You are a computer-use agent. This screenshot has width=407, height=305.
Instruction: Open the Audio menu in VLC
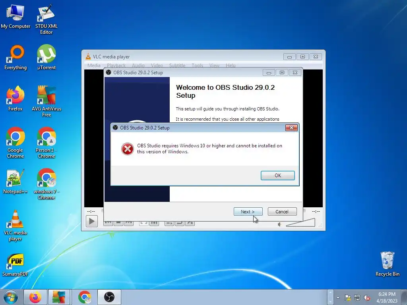(x=138, y=66)
